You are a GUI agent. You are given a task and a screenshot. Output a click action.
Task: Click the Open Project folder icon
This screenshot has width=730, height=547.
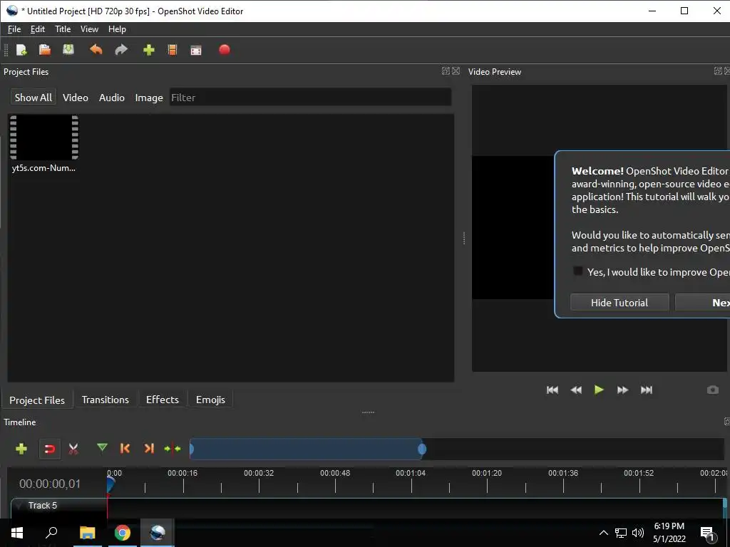pos(45,50)
